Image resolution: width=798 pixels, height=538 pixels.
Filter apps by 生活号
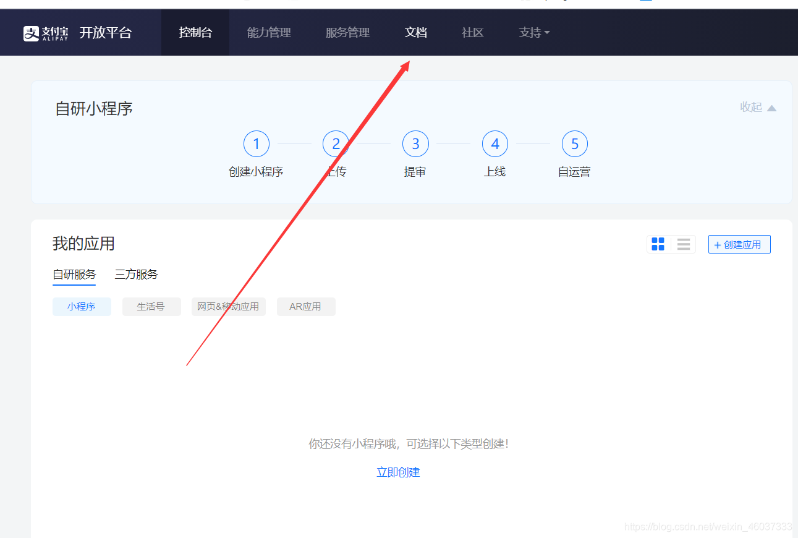click(151, 307)
